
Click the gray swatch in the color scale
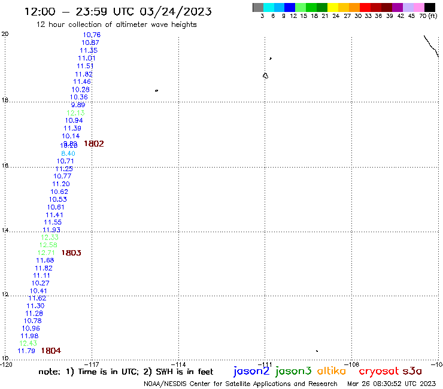(258, 7)
